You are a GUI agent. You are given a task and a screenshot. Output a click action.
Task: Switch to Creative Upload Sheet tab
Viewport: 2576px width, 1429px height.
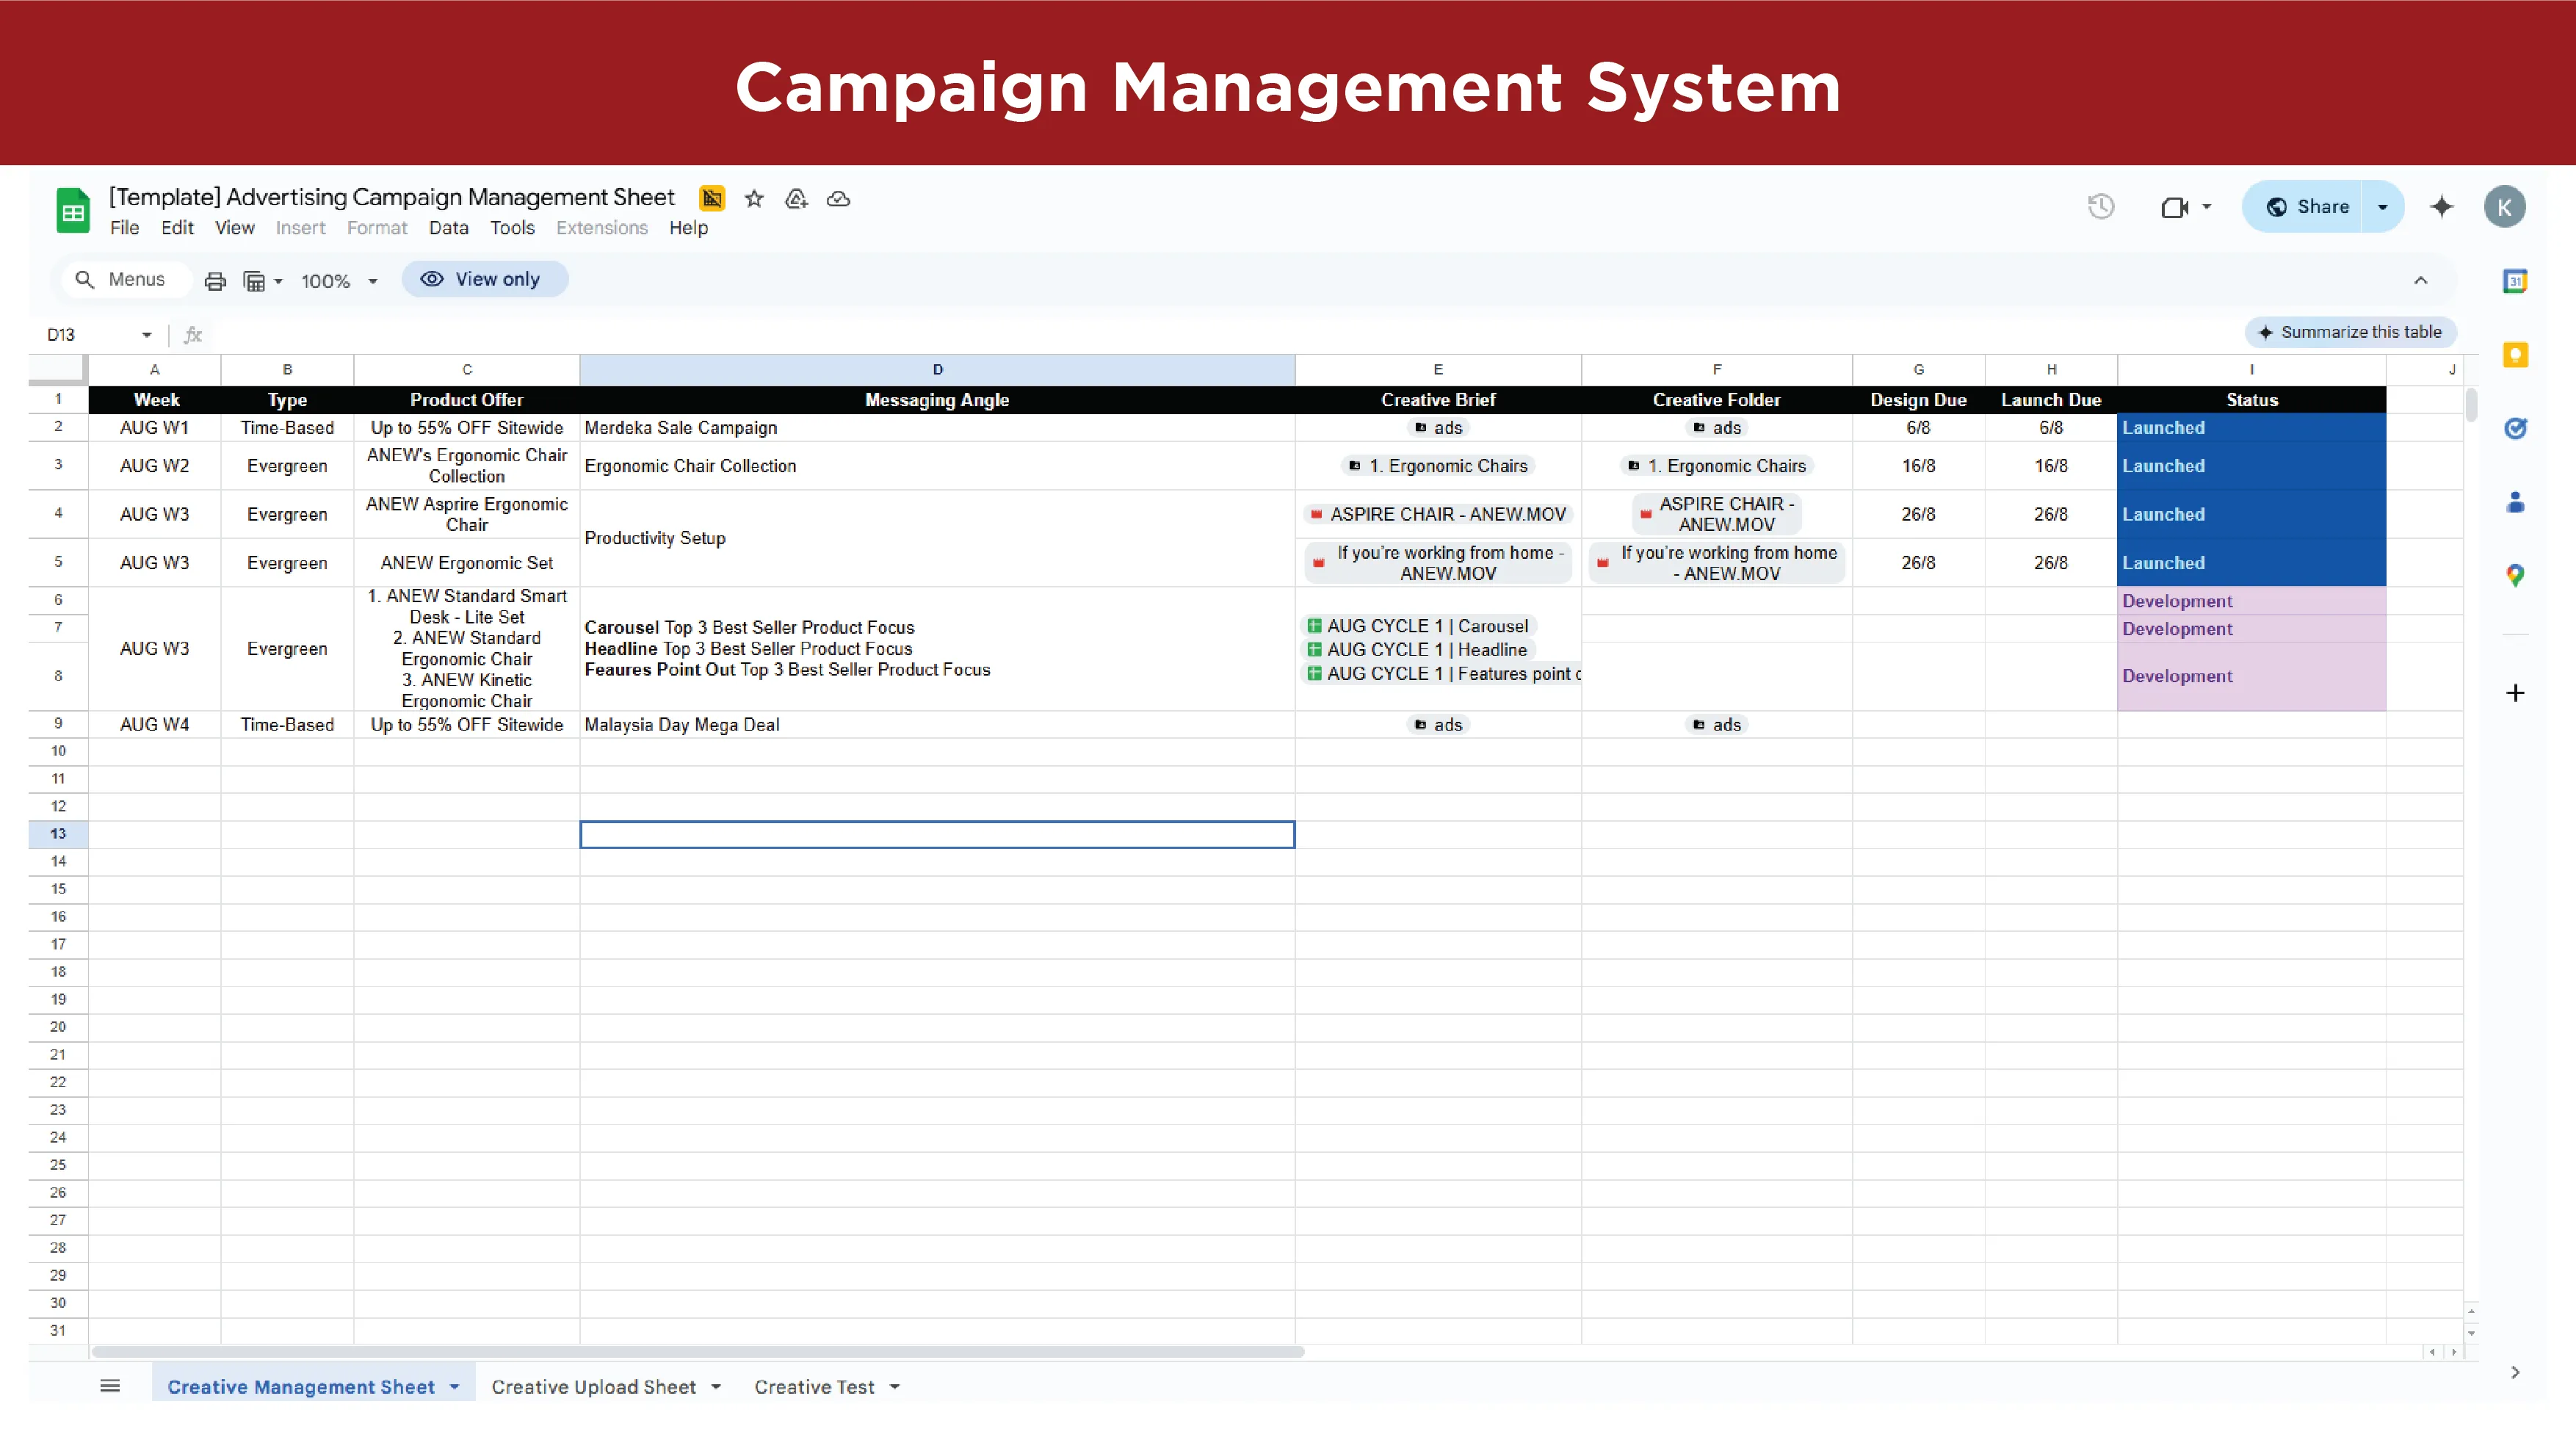(593, 1386)
